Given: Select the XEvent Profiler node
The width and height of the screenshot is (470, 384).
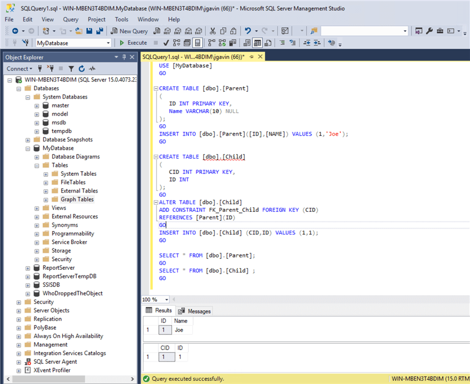Looking at the screenshot, I should [x=52, y=370].
